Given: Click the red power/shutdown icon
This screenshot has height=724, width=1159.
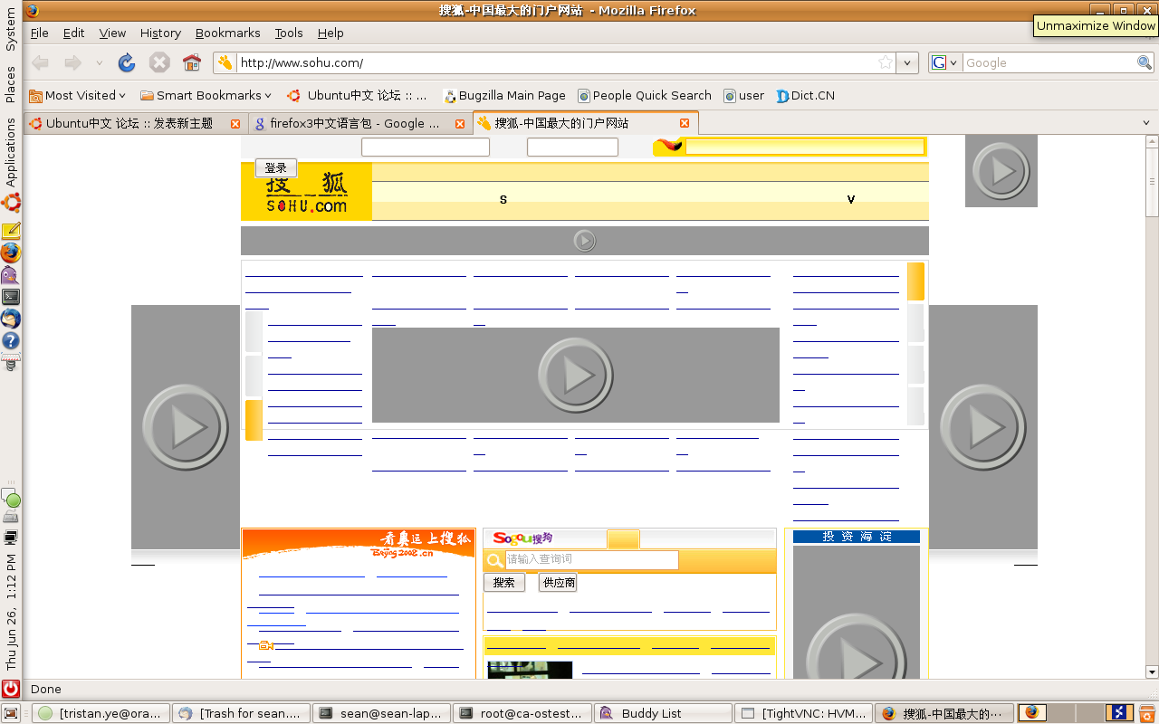Looking at the screenshot, I should [x=11, y=690].
